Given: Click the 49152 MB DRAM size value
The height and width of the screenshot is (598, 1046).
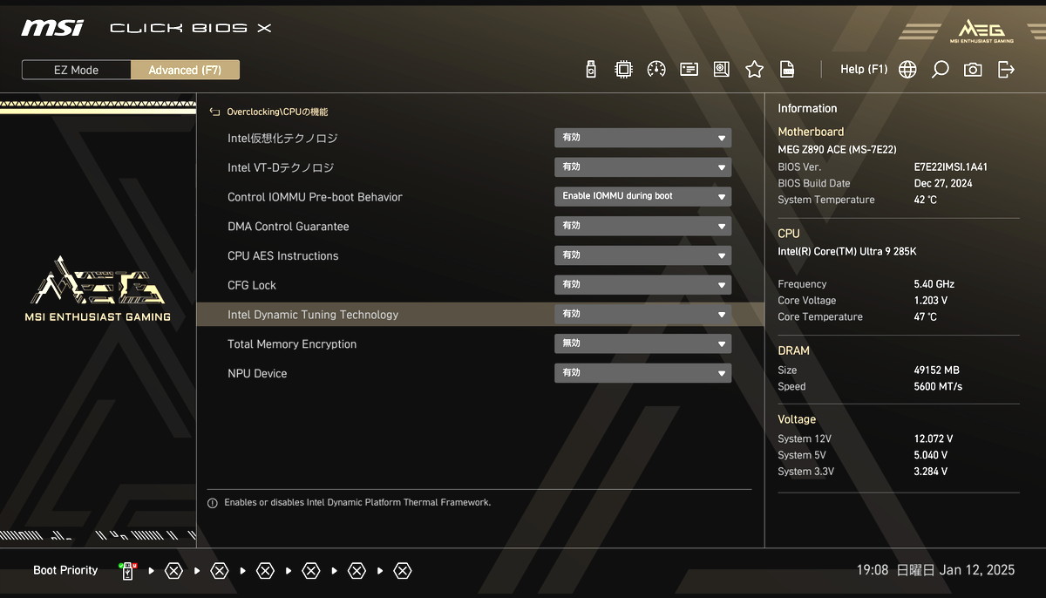Looking at the screenshot, I should point(936,370).
